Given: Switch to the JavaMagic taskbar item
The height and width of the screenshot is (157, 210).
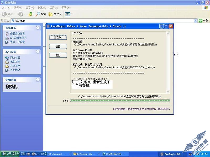Looking at the screenshot, I should 172,154.
